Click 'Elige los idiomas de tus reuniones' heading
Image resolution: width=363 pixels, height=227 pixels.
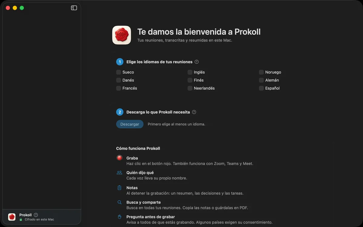(x=159, y=62)
